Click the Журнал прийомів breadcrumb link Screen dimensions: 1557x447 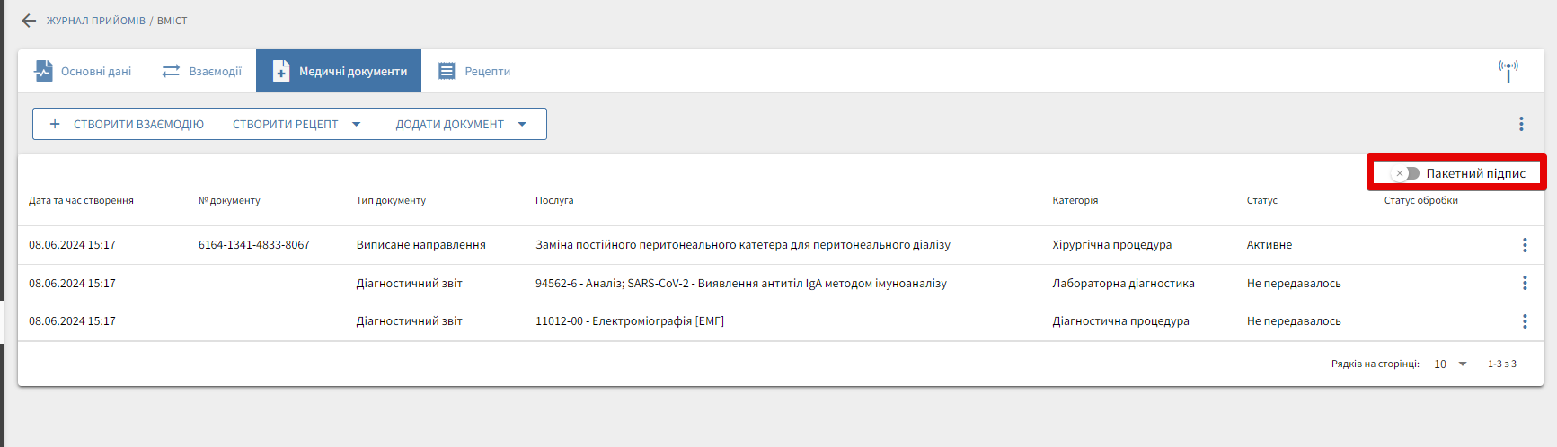(96, 21)
